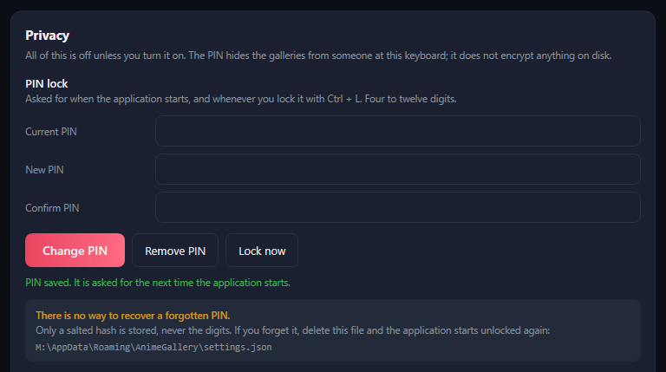Click the Confirm PIN label text

(x=52, y=208)
